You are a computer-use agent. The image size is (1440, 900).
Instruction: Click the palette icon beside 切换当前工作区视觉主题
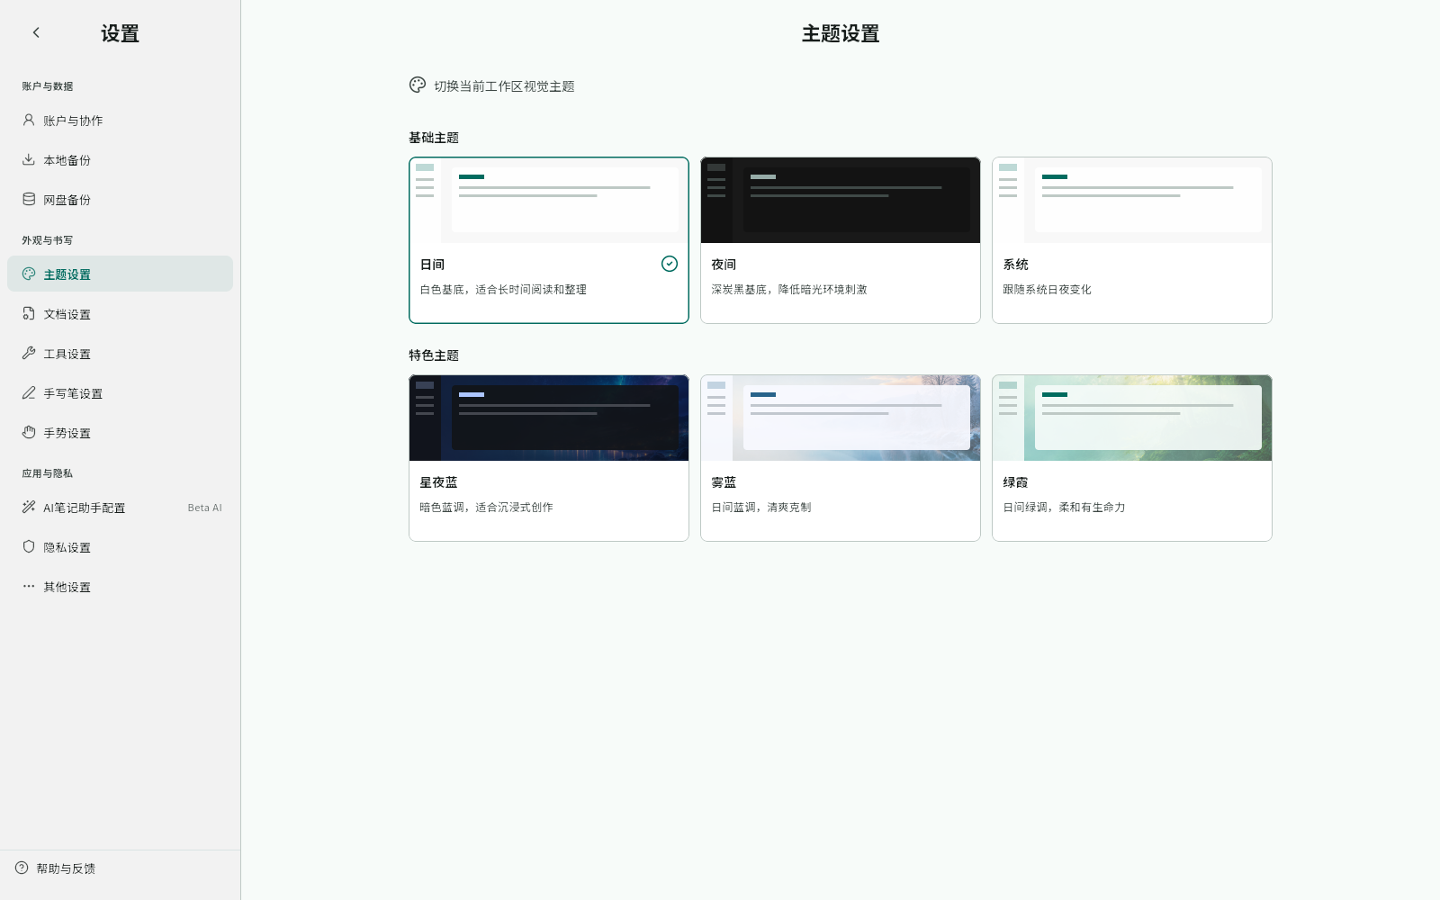(418, 85)
